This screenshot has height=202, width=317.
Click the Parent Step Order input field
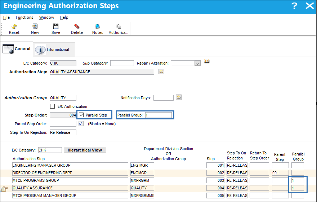point(63,124)
